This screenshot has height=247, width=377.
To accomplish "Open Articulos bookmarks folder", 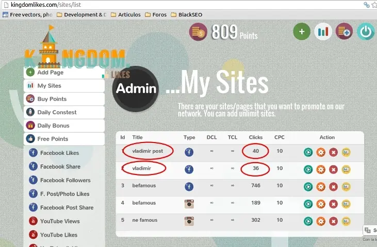I will [125, 14].
